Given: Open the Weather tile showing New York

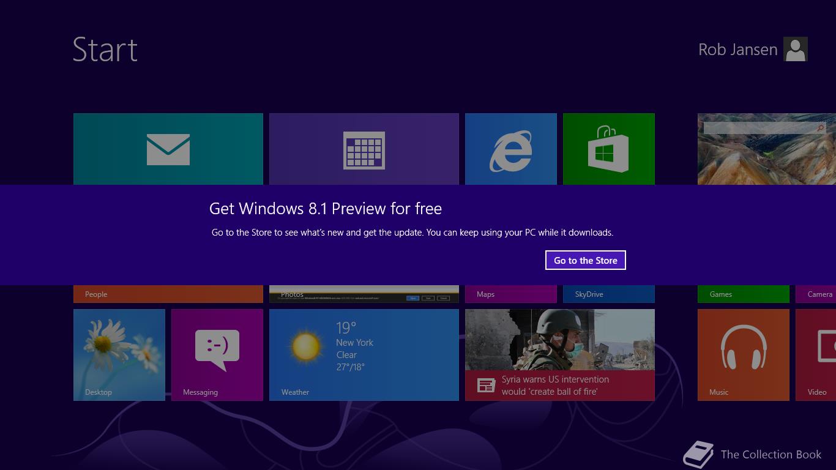Looking at the screenshot, I should [x=364, y=355].
